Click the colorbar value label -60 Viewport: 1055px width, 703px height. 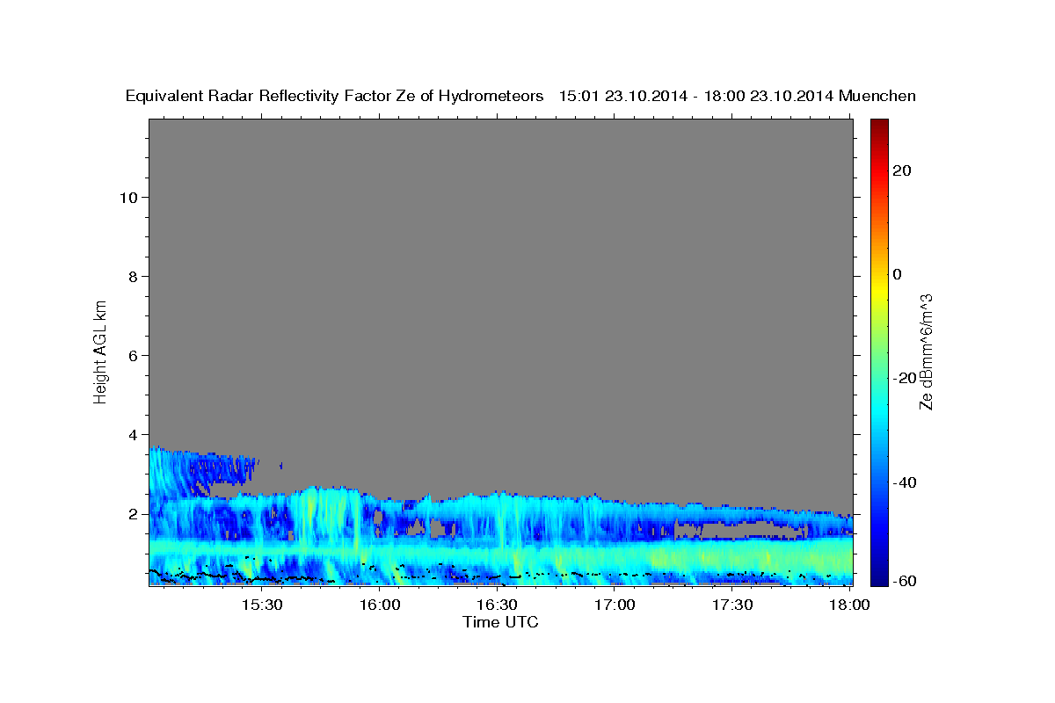tap(905, 582)
